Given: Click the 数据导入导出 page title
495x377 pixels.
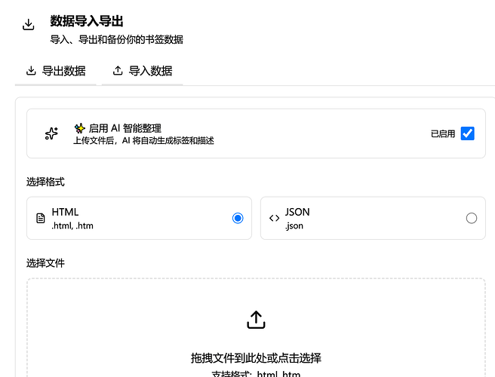Looking at the screenshot, I should (x=87, y=21).
